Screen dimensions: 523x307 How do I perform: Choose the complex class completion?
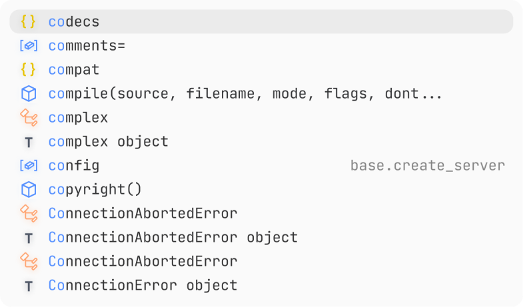point(261,118)
